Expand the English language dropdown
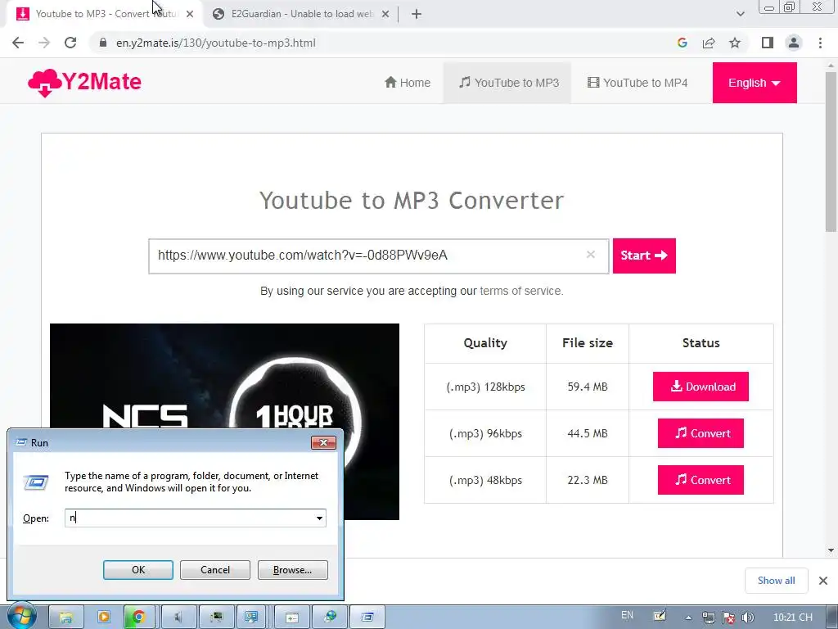838x629 pixels. click(754, 83)
